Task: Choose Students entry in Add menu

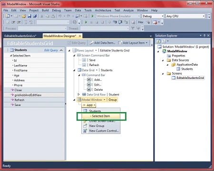Action: [101, 111]
